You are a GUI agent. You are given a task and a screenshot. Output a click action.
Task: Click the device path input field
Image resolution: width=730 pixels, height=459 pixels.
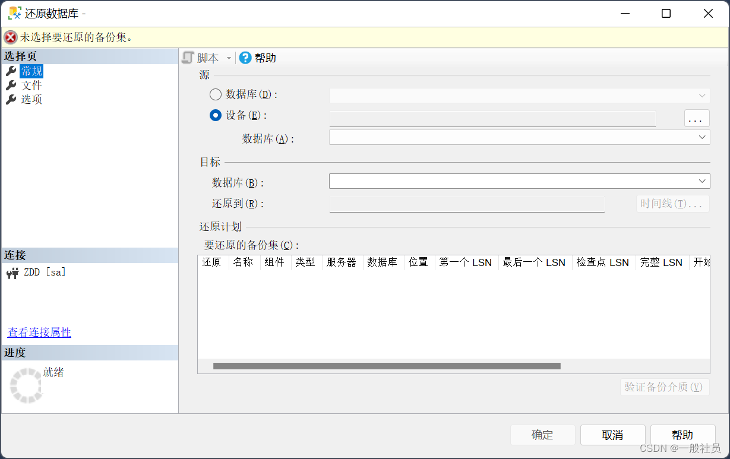[x=492, y=119]
